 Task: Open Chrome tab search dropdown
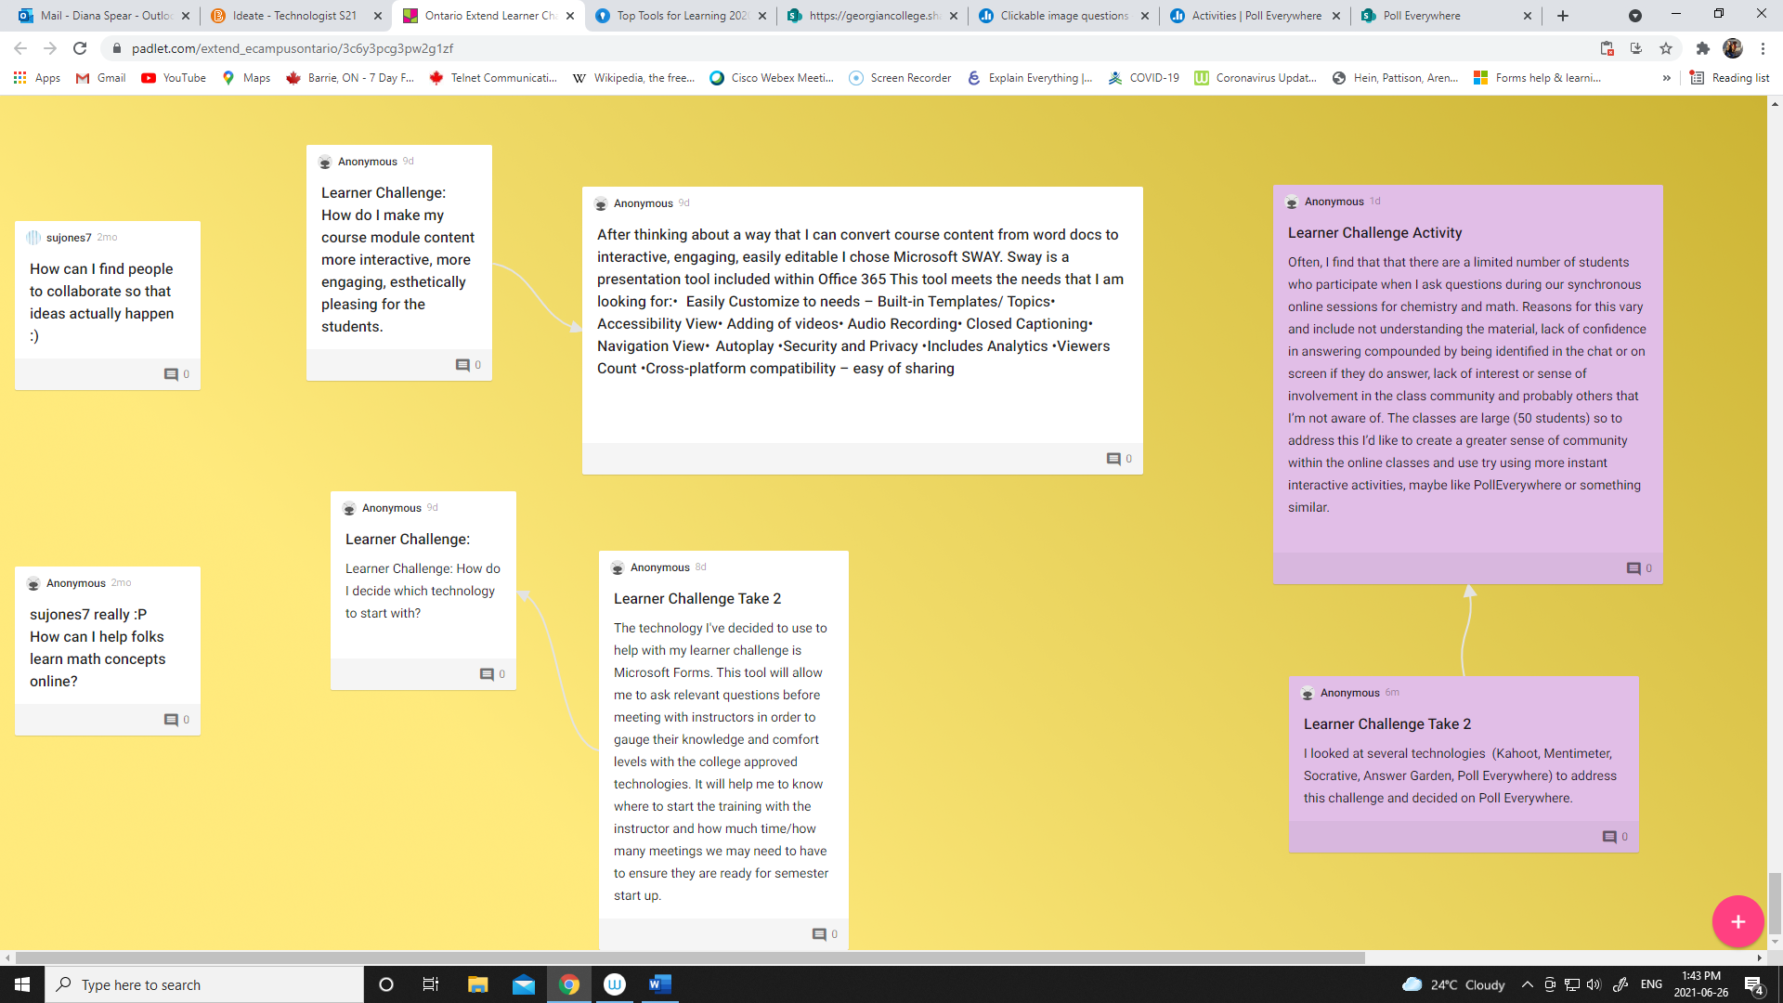pyautogui.click(x=1635, y=16)
